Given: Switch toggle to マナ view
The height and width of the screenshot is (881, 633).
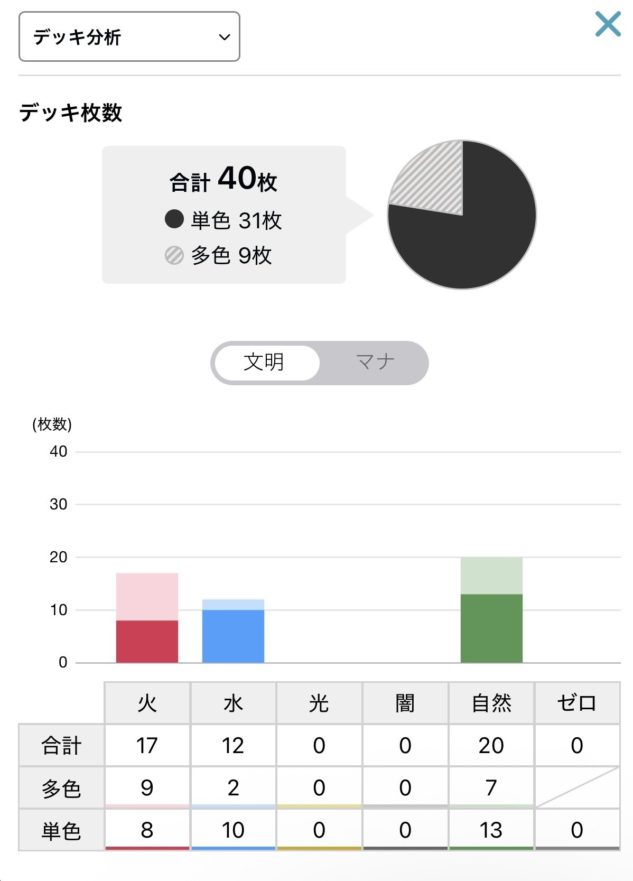Looking at the screenshot, I should 375,363.
